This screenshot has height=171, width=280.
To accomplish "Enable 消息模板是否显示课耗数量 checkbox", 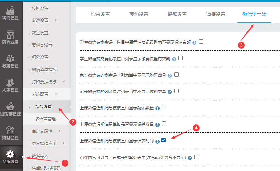I will [164, 124].
